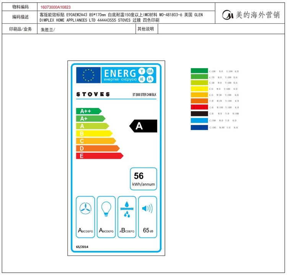Click the IE circle in ENERG banner
This screenshot has width=287, height=275.
pyautogui.click(x=142, y=79)
